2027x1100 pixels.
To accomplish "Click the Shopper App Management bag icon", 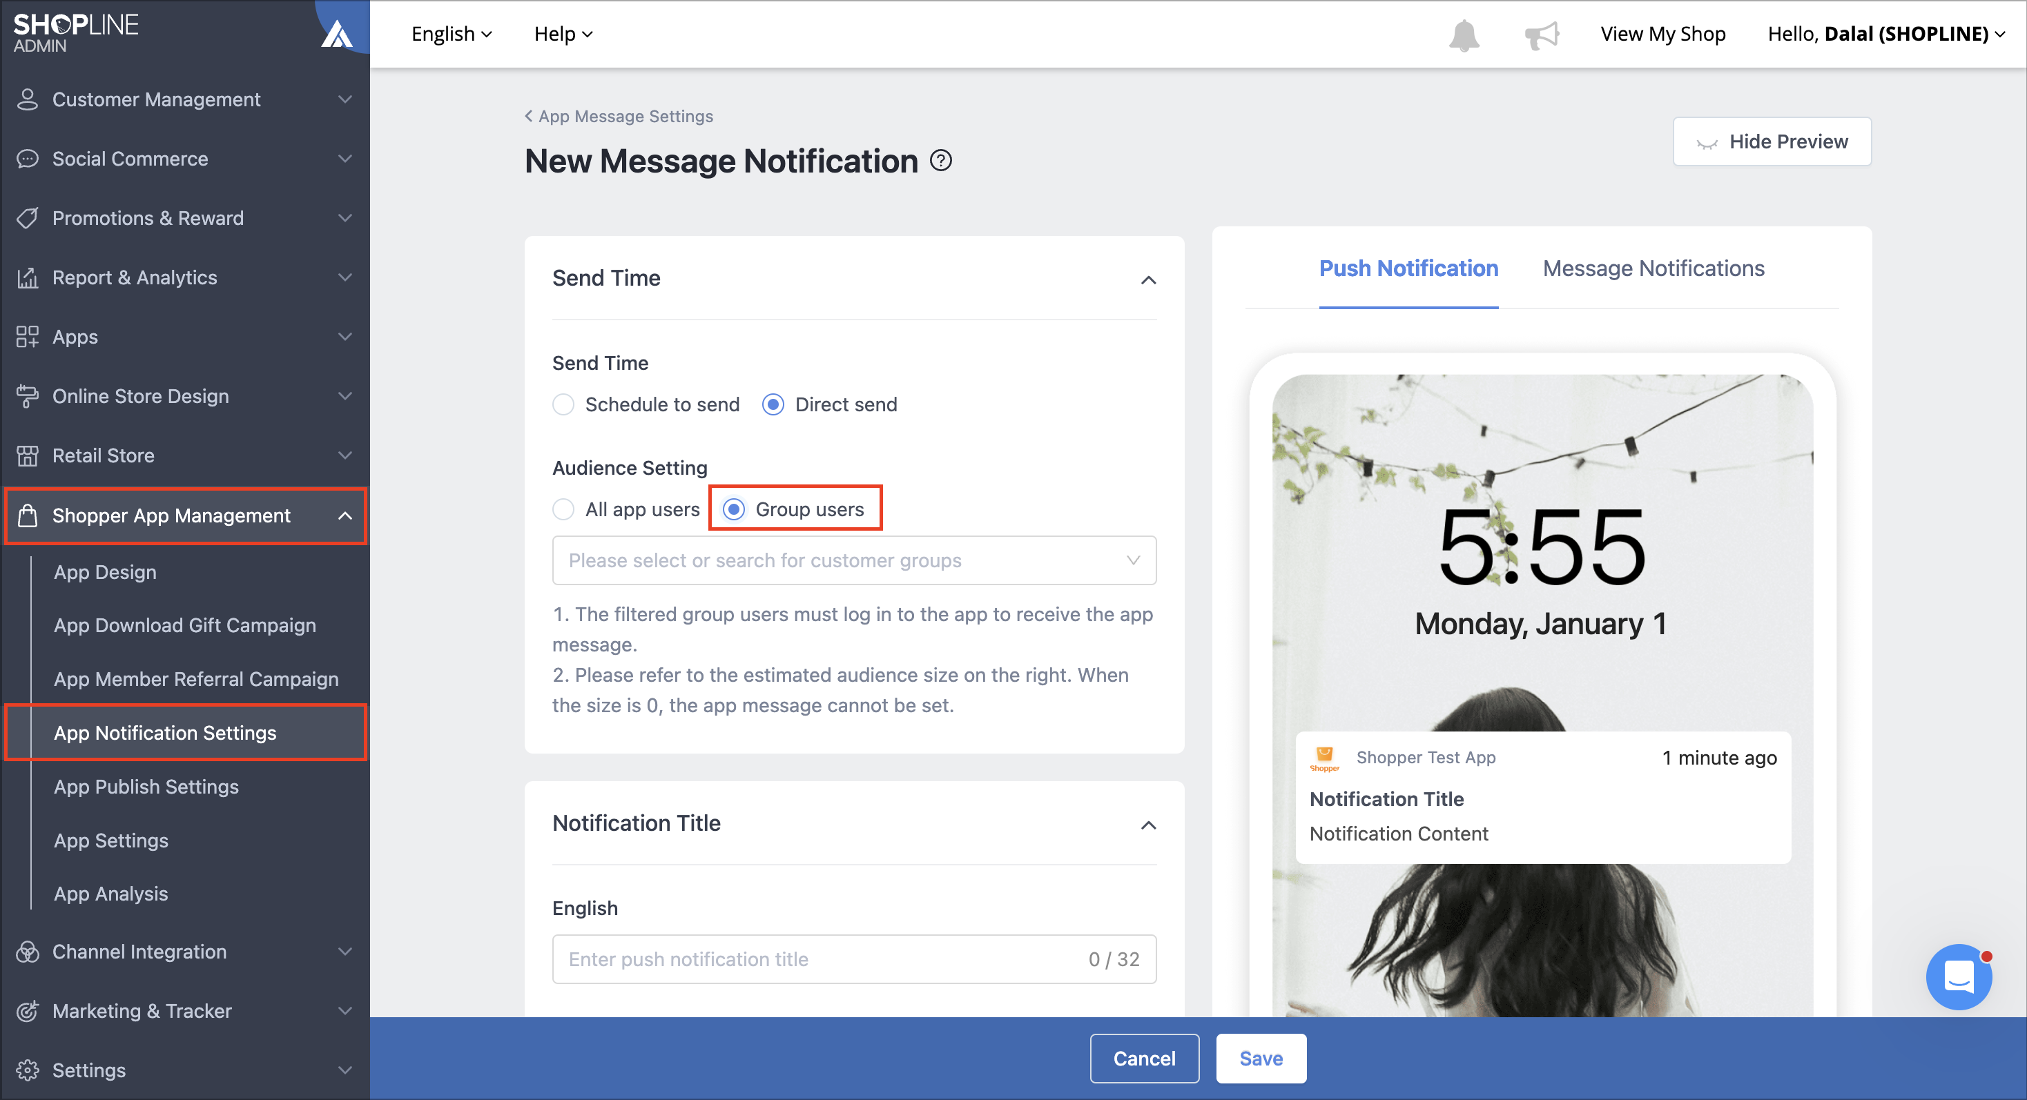I will point(28,515).
